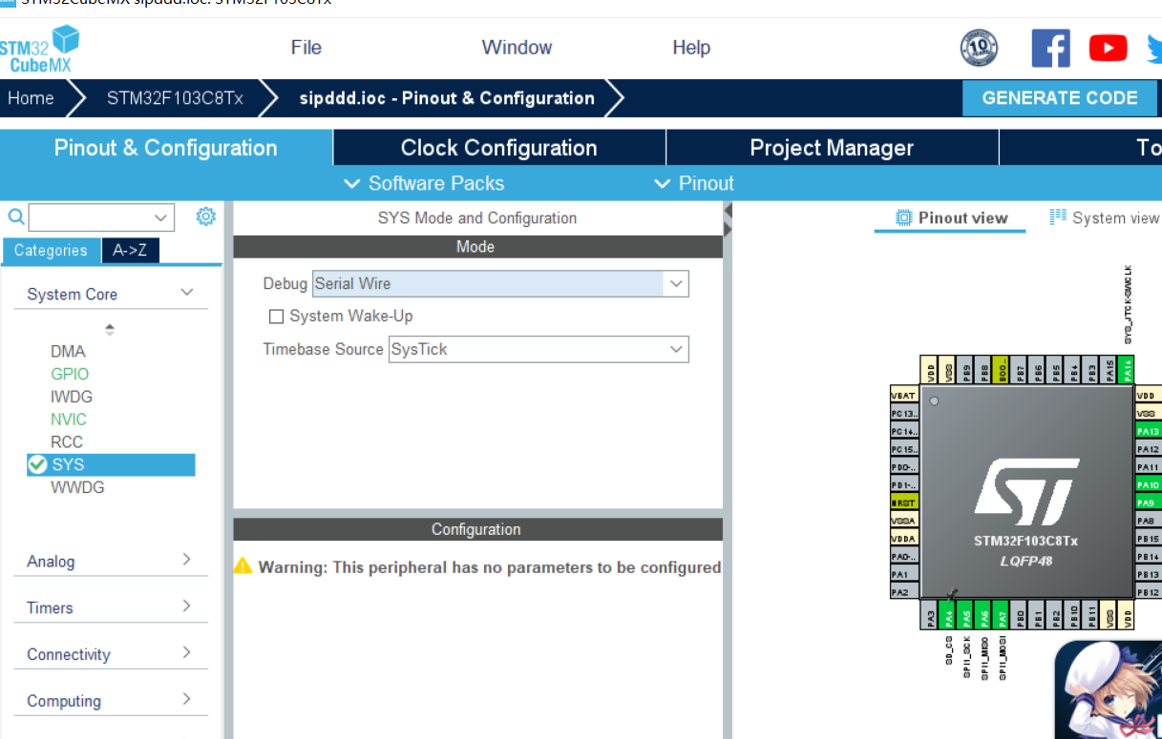Expand the Connectivity category
This screenshot has width=1162, height=739.
coord(187,653)
